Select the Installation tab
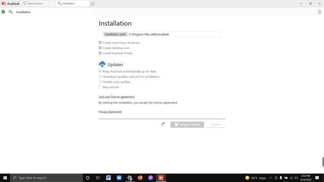Screen dimensions: 324x182 pyautogui.click(x=72, y=4)
